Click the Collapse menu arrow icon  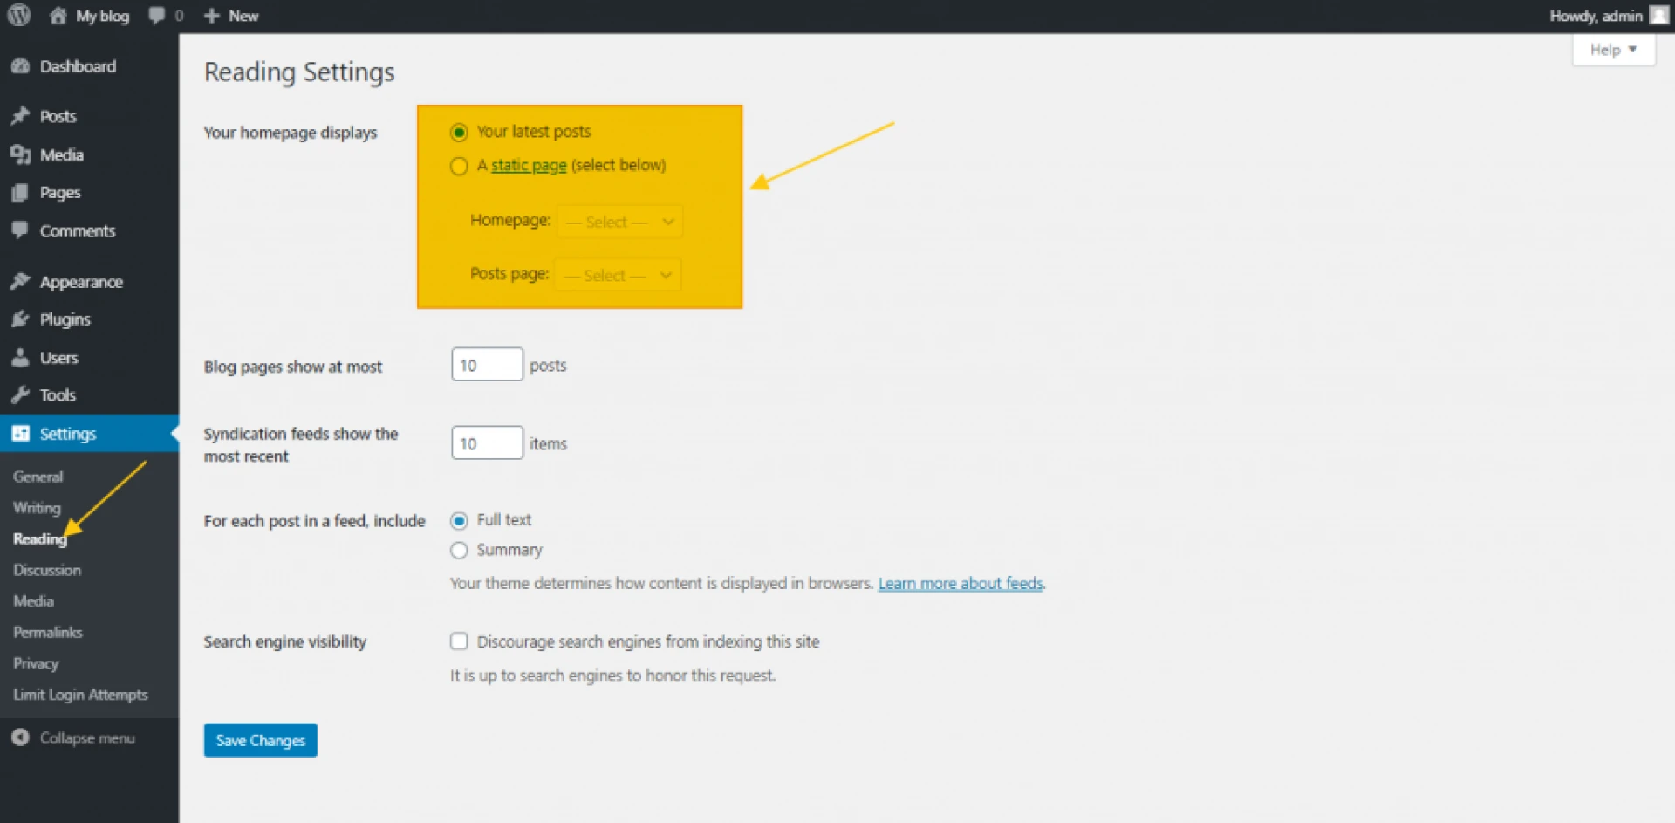click(x=20, y=737)
